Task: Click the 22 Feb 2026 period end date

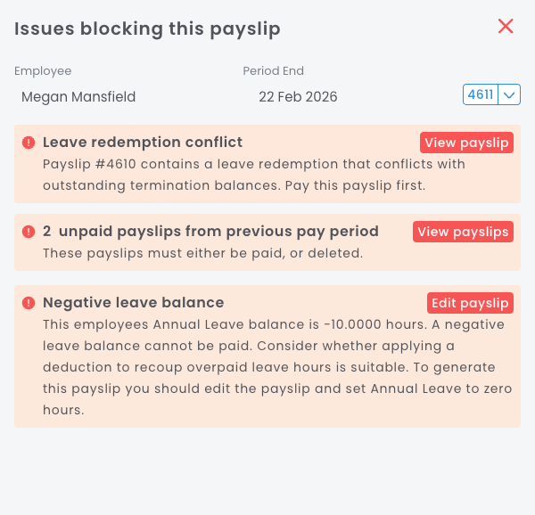Action: [298, 97]
